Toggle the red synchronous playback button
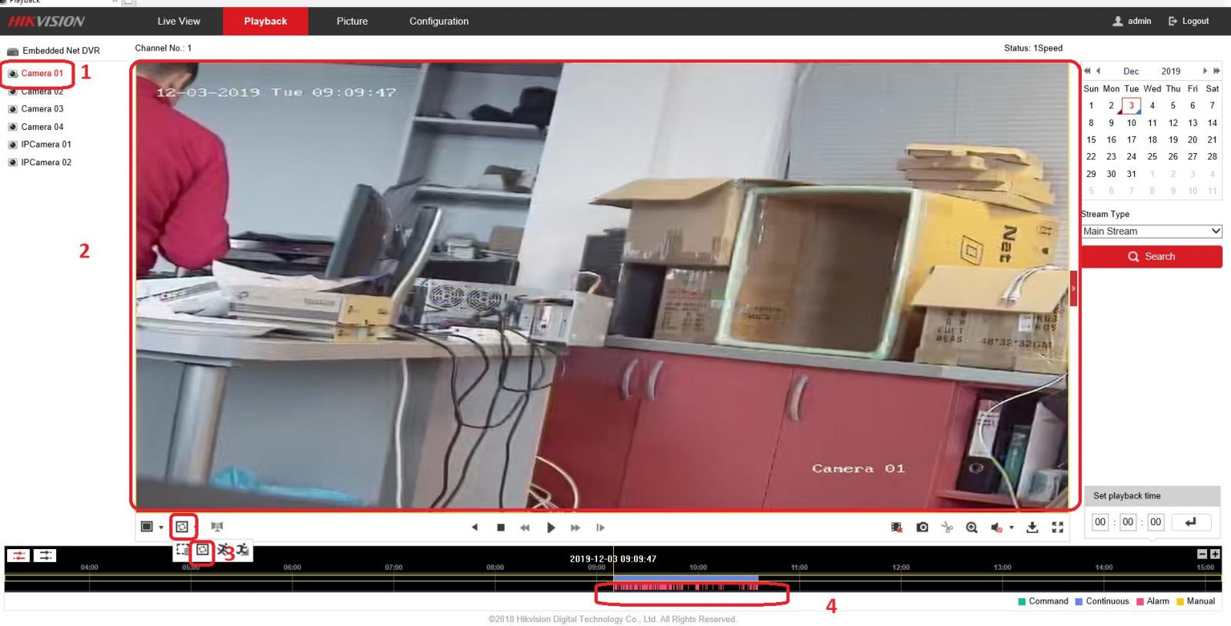The image size is (1231, 626). click(x=18, y=555)
